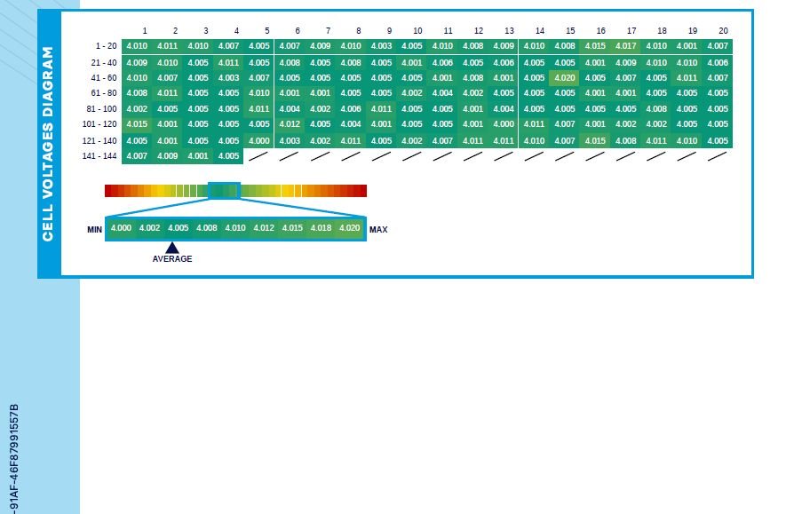
Task: Click column header 20
Action: coord(723,31)
